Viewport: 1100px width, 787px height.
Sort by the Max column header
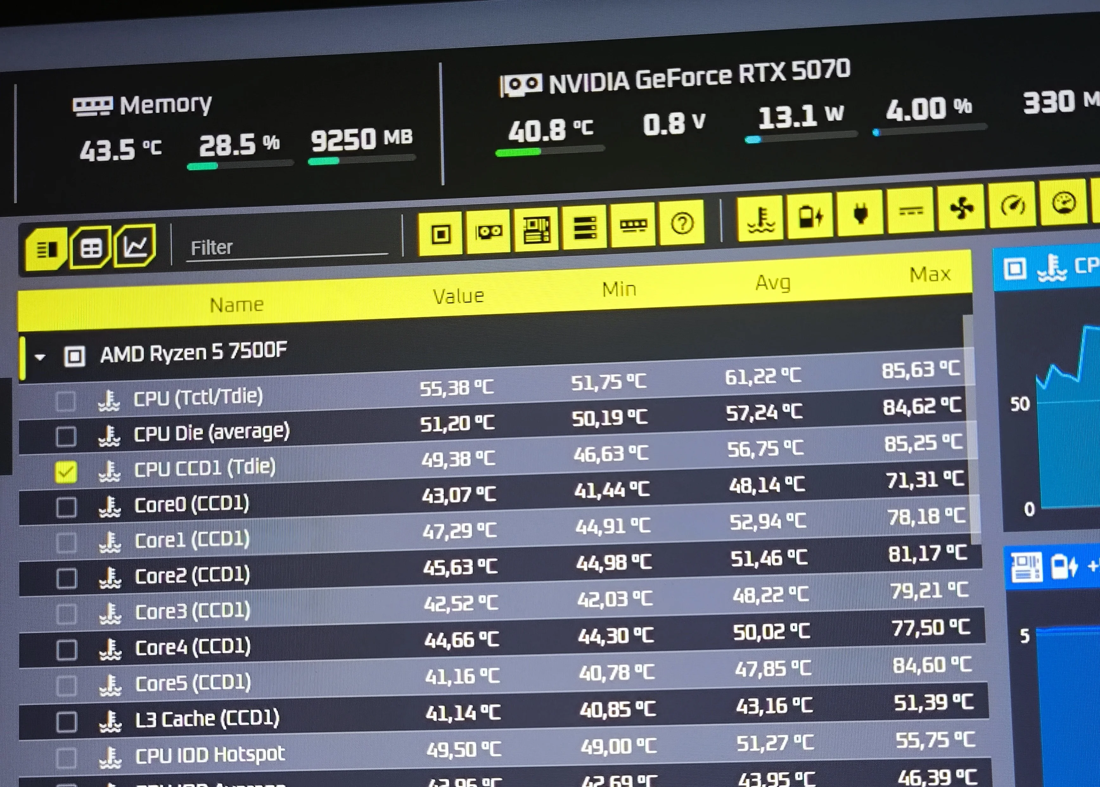[930, 274]
